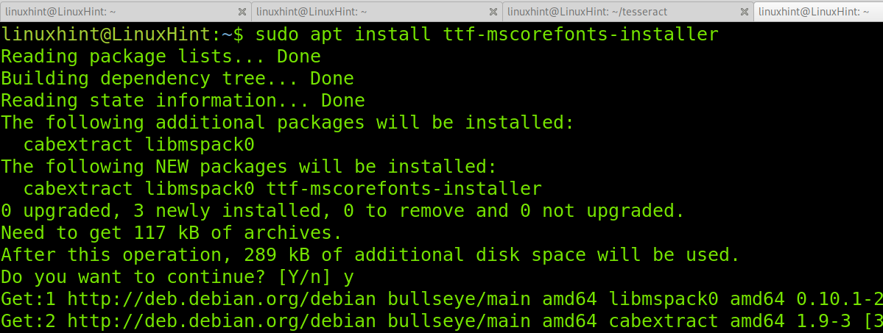
Task: Click "ttf-mscorefonts-installer" in the NEW packages list
Action: point(404,188)
